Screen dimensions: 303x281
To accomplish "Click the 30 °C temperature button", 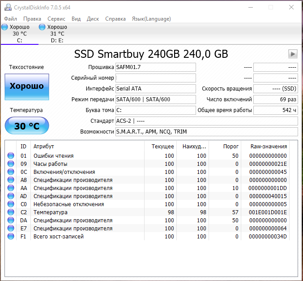I will point(27,126).
